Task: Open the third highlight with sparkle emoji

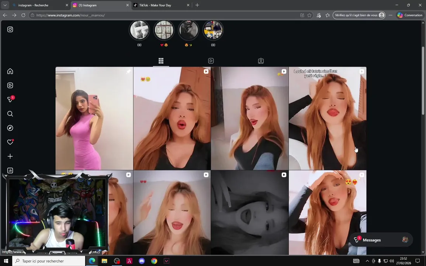Action: 188,30
